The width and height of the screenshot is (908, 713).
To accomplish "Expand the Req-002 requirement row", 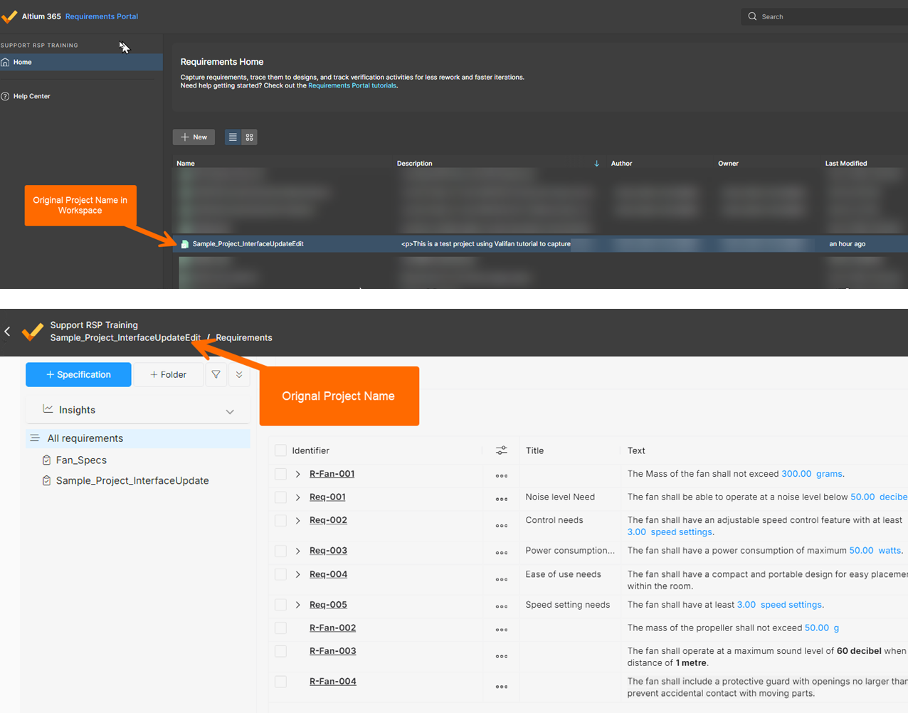I will pos(298,520).
